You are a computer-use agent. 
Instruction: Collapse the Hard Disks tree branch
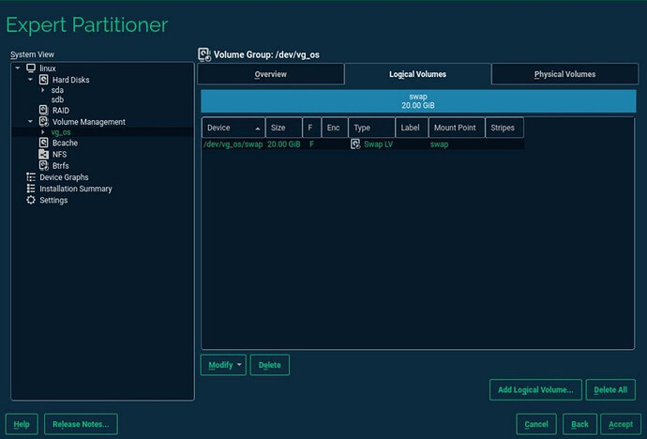pyautogui.click(x=30, y=80)
